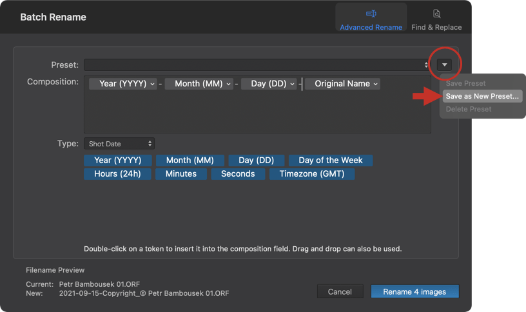The width and height of the screenshot is (526, 312).
Task: Expand the Year (YYYY) composition token chevron
Action: [x=152, y=84]
